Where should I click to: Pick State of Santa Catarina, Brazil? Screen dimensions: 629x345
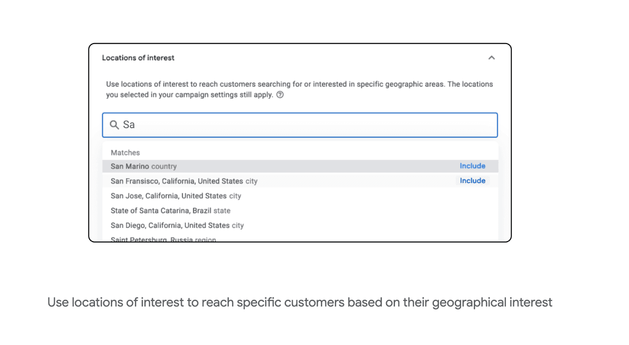coord(170,211)
